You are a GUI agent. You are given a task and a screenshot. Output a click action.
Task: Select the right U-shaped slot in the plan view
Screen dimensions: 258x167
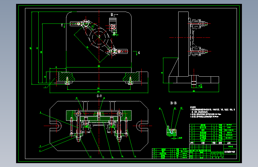[x=142, y=126]
